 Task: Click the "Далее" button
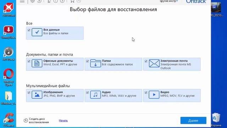pyautogui.click(x=193, y=121)
